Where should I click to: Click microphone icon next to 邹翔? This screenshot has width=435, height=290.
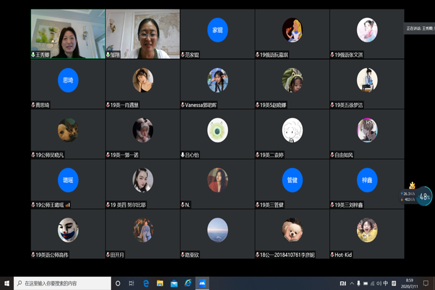(x=108, y=55)
